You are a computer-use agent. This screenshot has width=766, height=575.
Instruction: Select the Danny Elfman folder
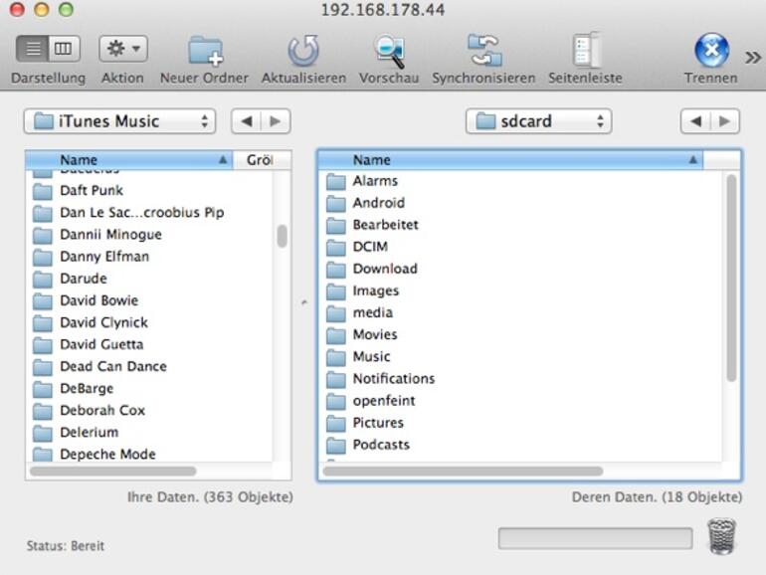pyautogui.click(x=148, y=257)
